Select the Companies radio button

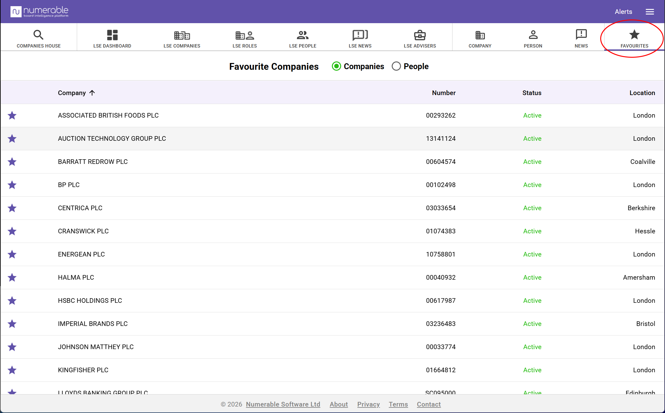tap(336, 66)
